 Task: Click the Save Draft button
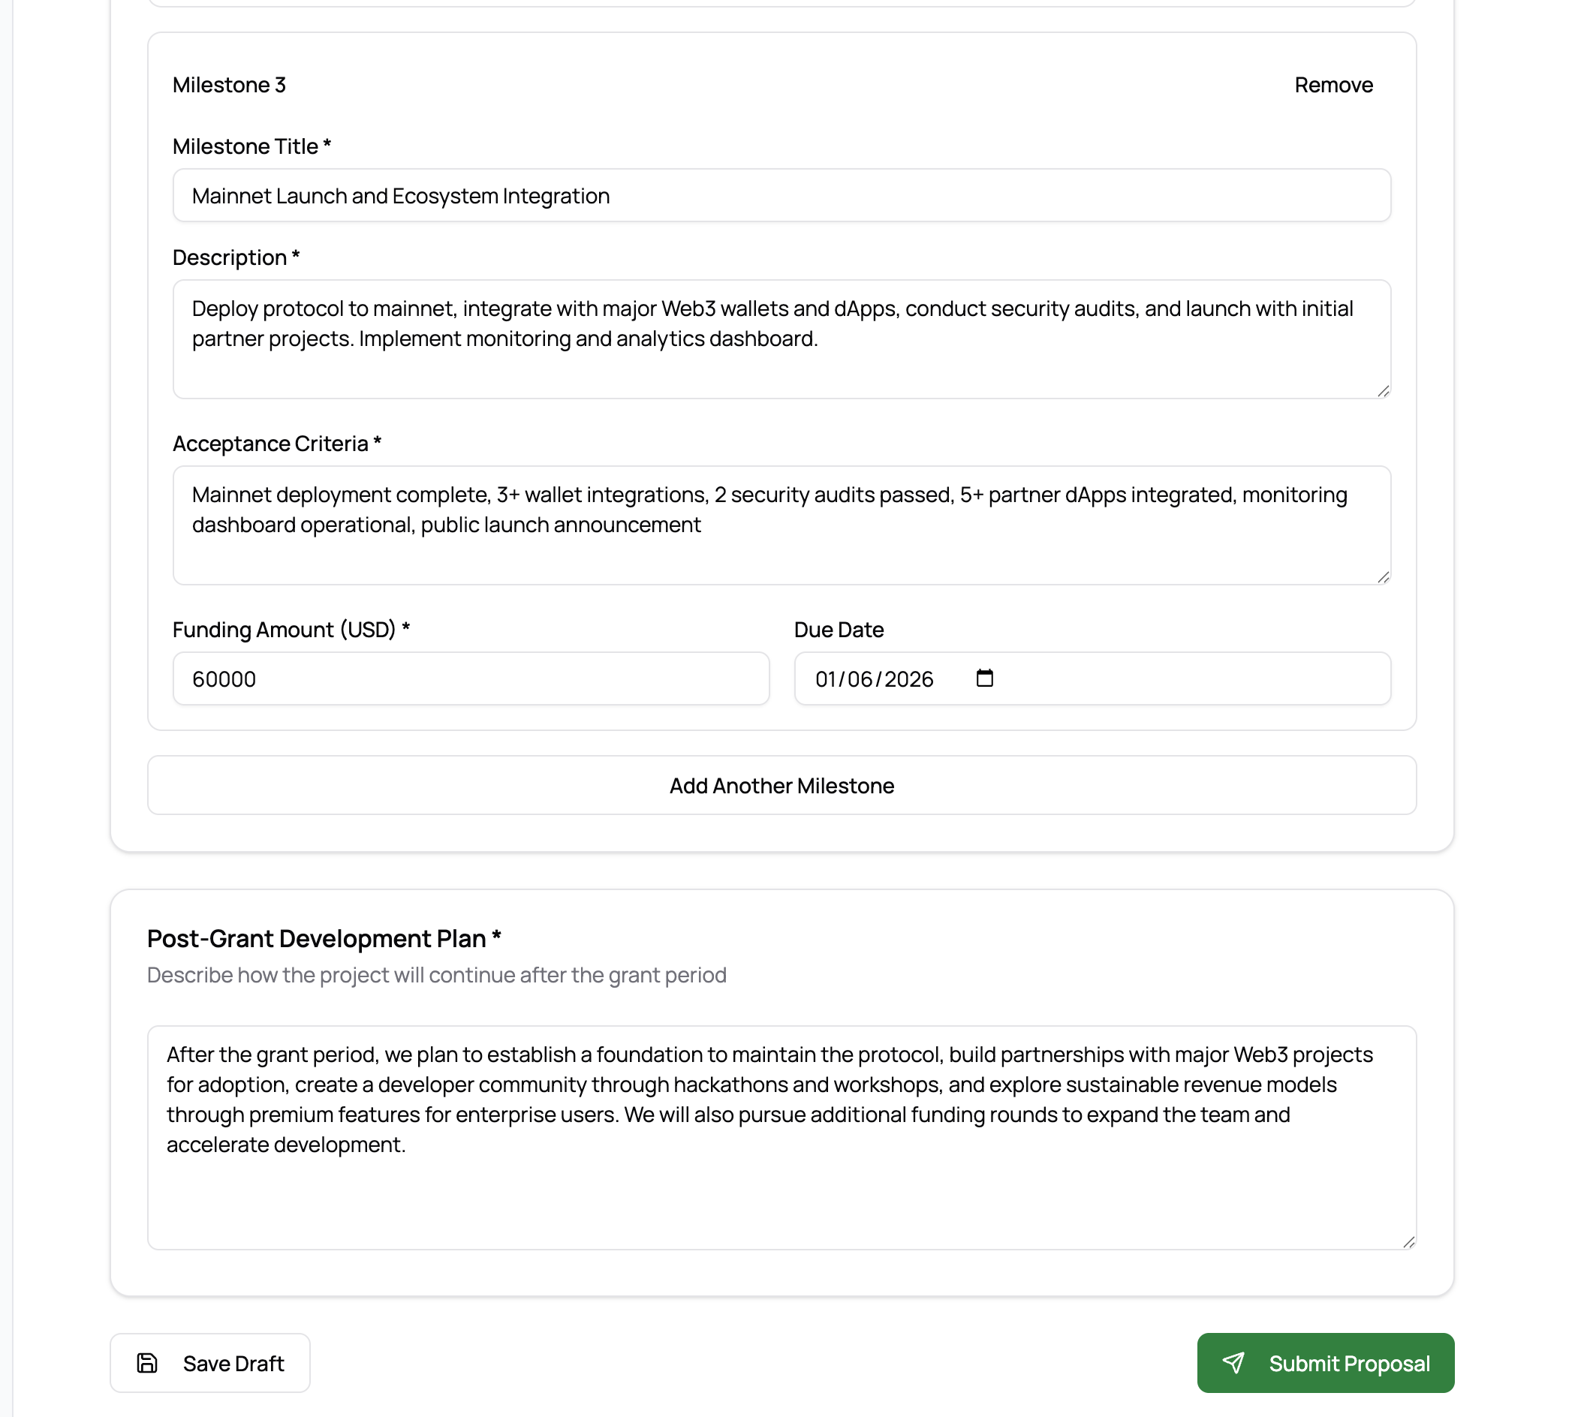click(x=209, y=1362)
